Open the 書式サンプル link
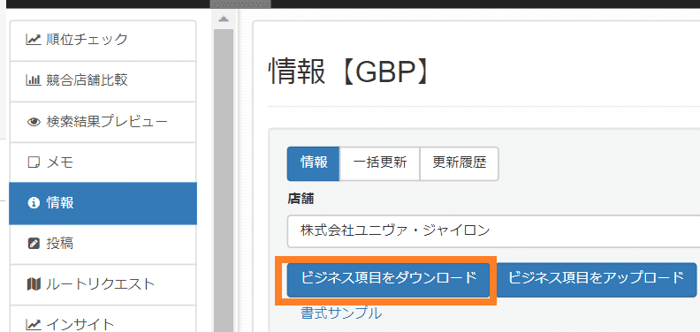The image size is (700, 332). pyautogui.click(x=341, y=313)
